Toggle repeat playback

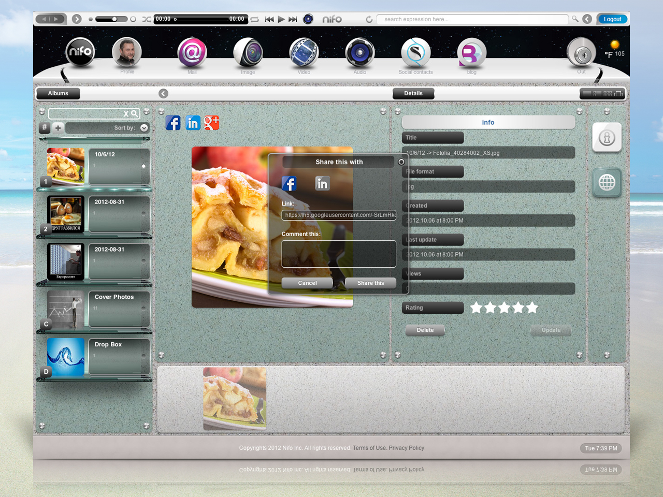(255, 19)
